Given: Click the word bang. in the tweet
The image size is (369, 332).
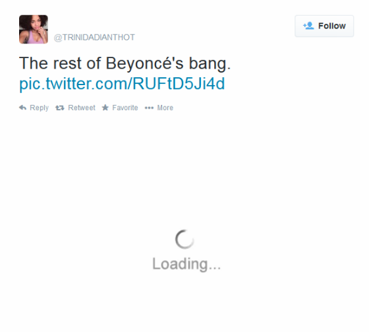Looking at the screenshot, I should click(x=210, y=63).
